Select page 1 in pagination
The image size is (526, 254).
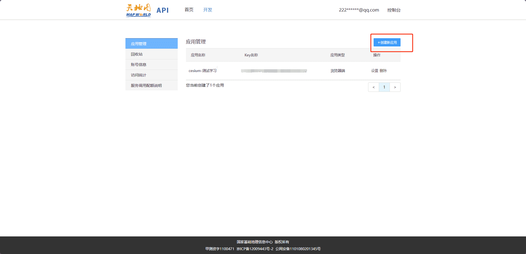click(384, 87)
